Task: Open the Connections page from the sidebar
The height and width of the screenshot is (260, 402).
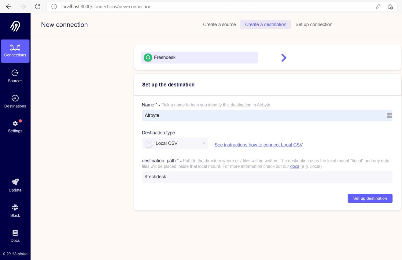Action: (x=15, y=51)
